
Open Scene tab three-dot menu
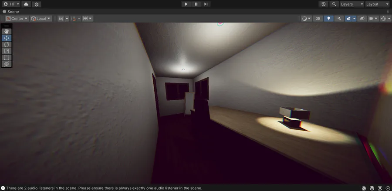click(388, 12)
